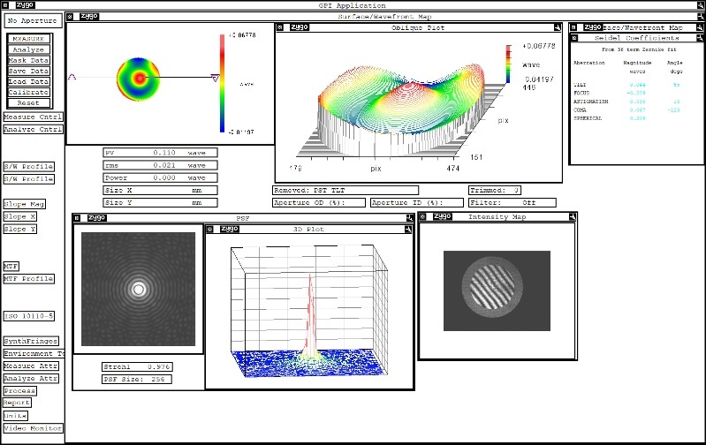Toggle the No Aperture button
The width and height of the screenshot is (706, 445).
coord(32,20)
